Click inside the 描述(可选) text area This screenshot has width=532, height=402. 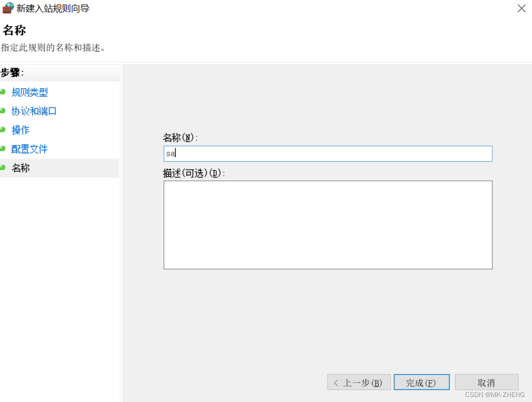(328, 225)
